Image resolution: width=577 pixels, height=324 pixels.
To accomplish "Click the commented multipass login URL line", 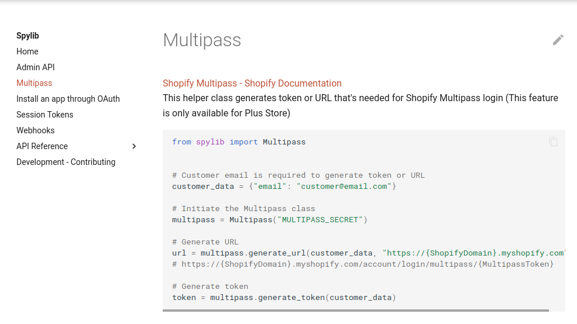I will click(363, 264).
